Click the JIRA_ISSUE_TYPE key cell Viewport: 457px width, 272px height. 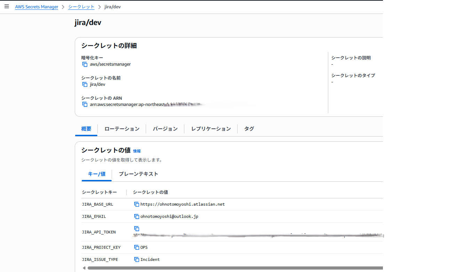(100, 259)
